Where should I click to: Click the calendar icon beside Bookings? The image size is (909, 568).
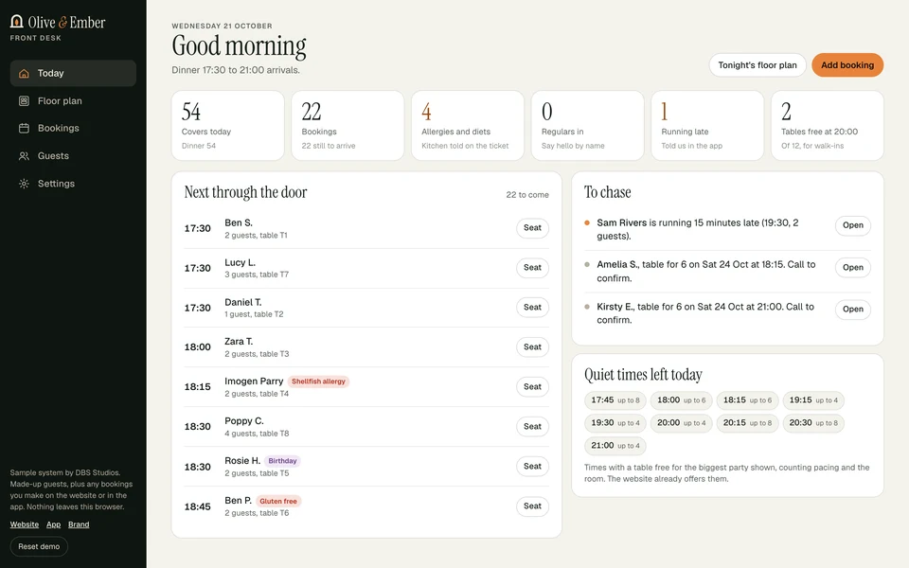coord(24,128)
